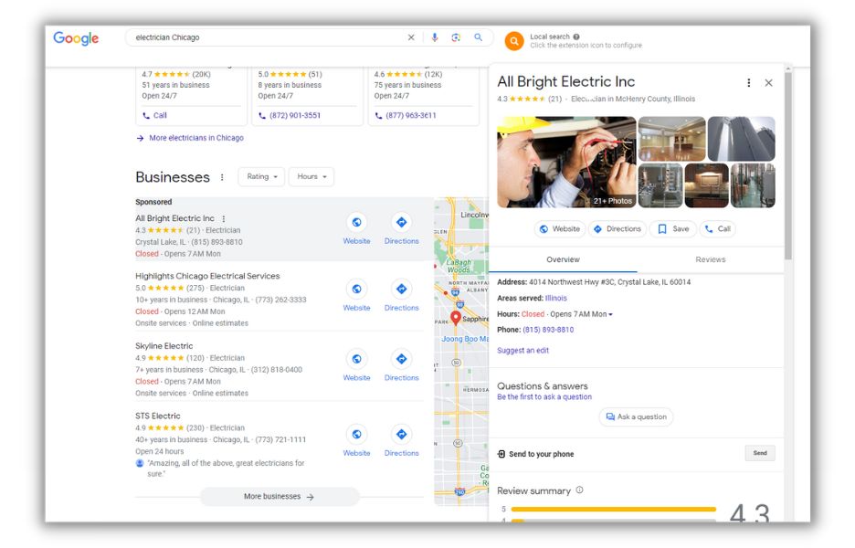
Task: Close the All Bright Electric details panel
Action: tap(769, 83)
